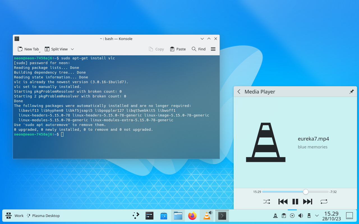Click the back arrow in Media Player header
Screen dimensions: 359x224
(x=239, y=92)
